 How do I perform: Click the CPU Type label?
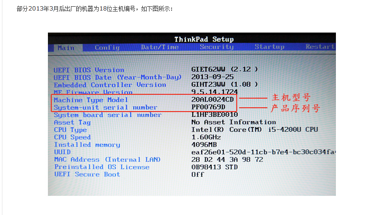click(70, 130)
